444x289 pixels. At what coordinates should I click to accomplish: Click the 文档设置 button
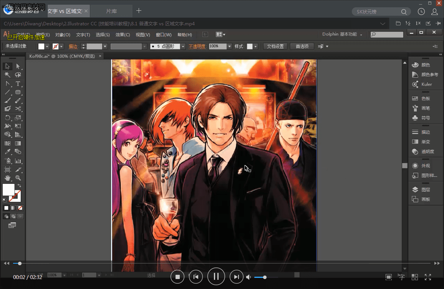[275, 46]
